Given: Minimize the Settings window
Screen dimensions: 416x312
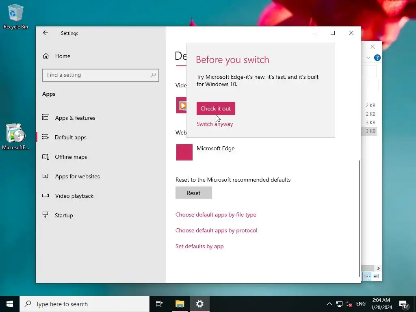Looking at the screenshot, I should click(314, 33).
